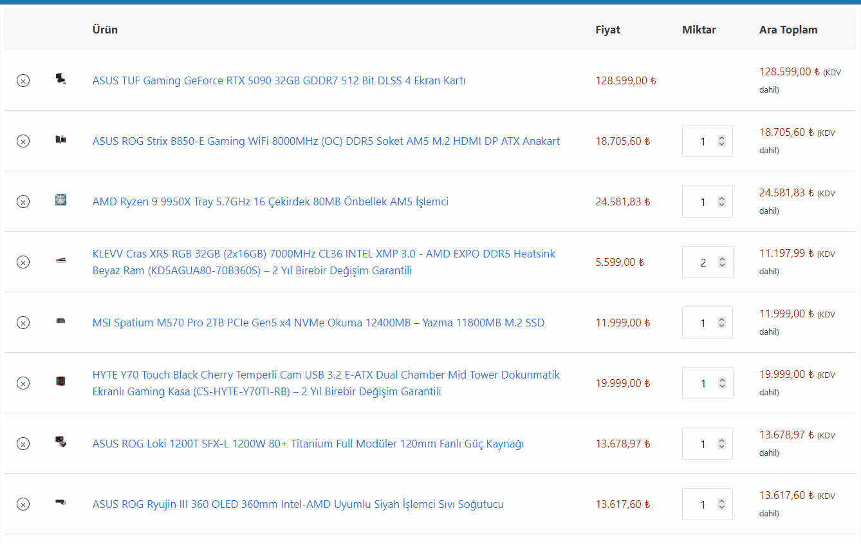Click the Ryzen 9 9950X processor thumbnail
861x544 pixels.
pos(61,200)
